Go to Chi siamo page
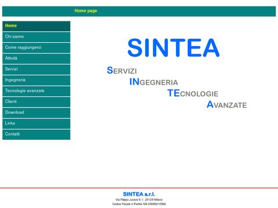Image resolution: width=278 pixels, height=208 pixels. (x=36, y=37)
